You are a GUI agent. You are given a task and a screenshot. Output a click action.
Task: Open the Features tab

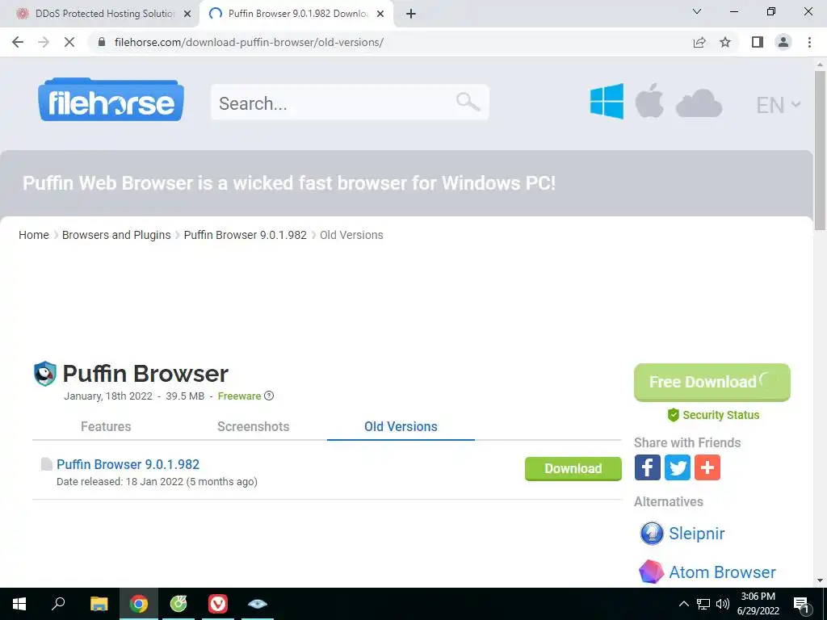106,426
